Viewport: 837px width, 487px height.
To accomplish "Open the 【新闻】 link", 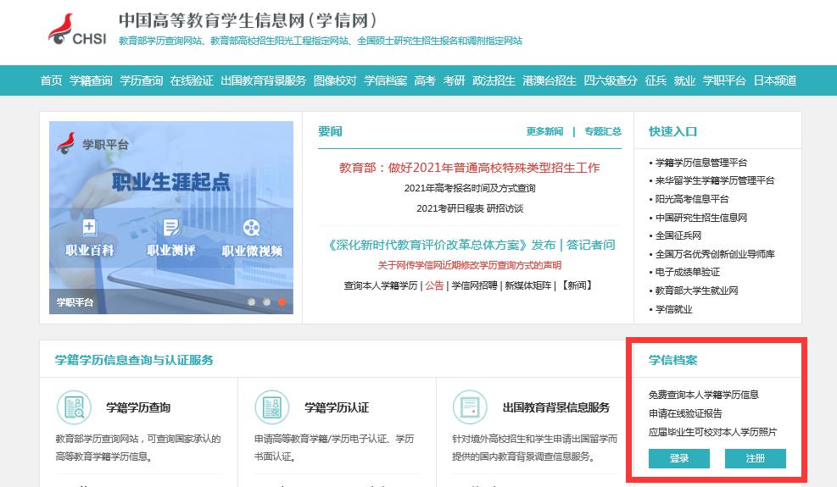I will [x=577, y=285].
